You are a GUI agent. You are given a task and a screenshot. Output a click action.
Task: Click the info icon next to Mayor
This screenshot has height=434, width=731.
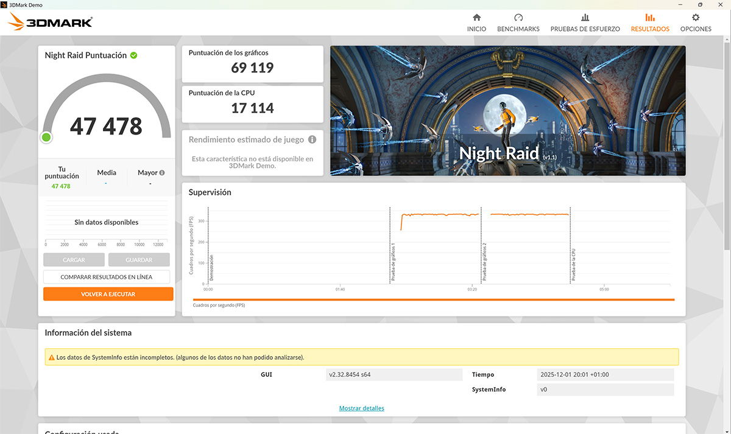click(162, 173)
